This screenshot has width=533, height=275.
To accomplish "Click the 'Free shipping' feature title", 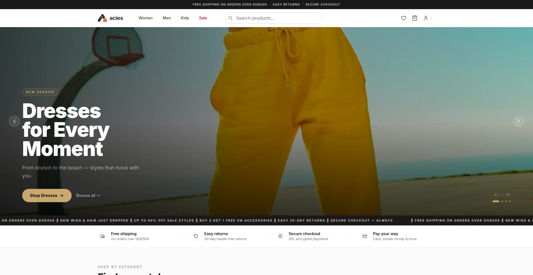I will [x=124, y=234].
